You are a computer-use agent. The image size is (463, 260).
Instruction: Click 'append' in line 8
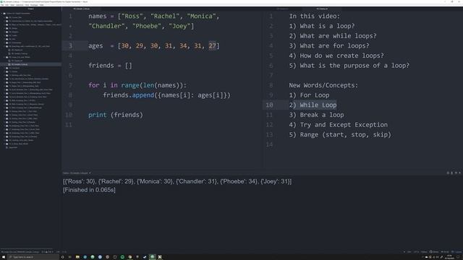pos(143,95)
